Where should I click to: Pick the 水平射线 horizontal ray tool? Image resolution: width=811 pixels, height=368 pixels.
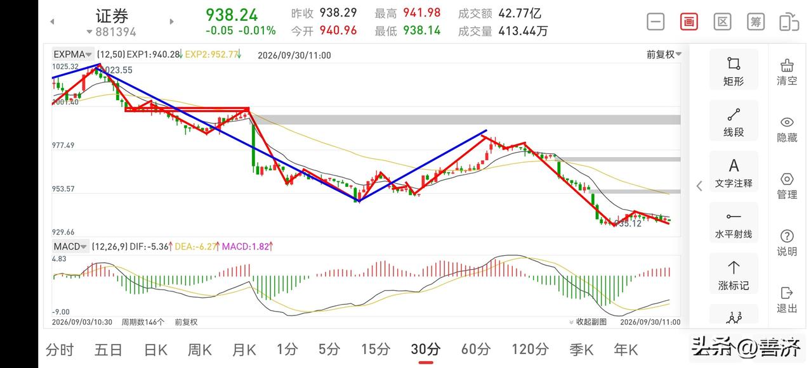733,224
